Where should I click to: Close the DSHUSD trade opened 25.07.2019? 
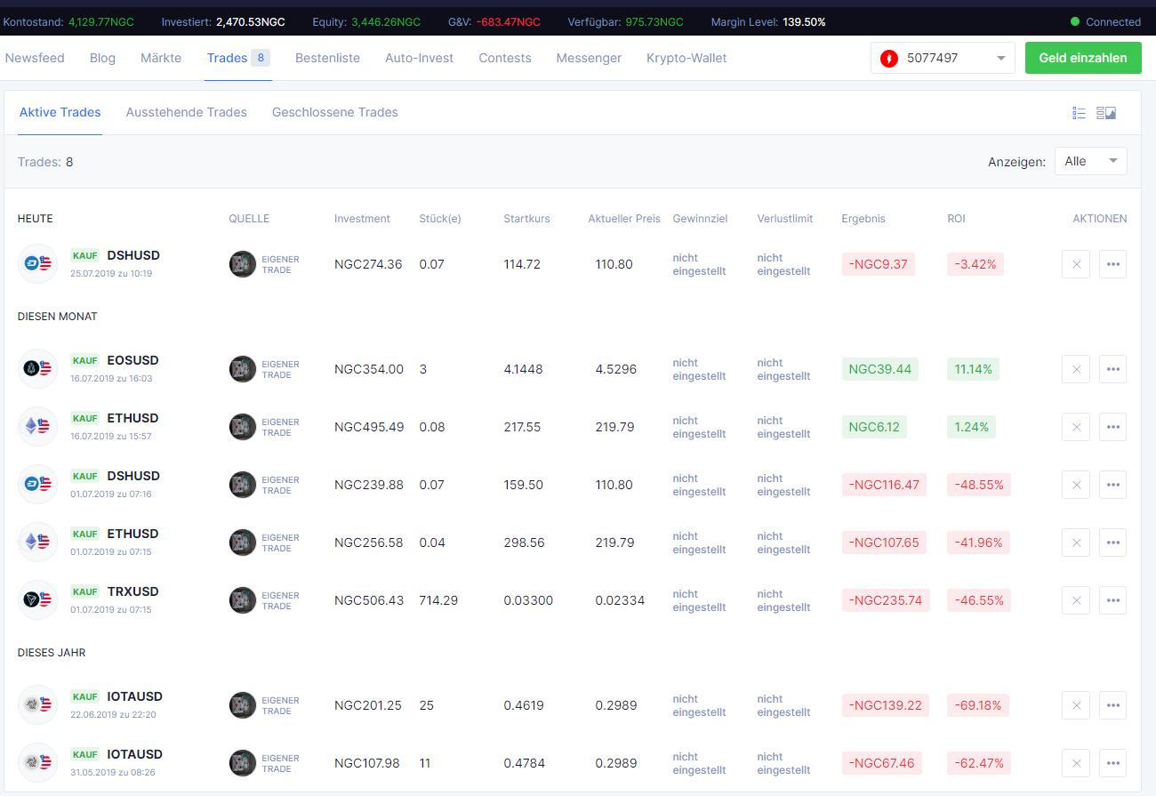tap(1076, 264)
